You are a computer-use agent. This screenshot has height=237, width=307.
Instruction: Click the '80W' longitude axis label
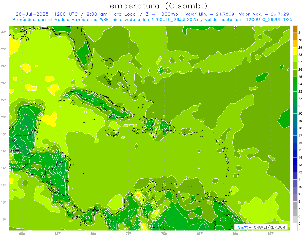tap(93, 234)
